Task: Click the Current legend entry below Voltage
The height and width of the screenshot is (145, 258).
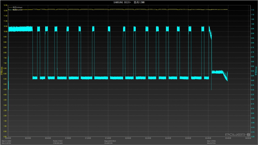Action: [x=15, y=10]
